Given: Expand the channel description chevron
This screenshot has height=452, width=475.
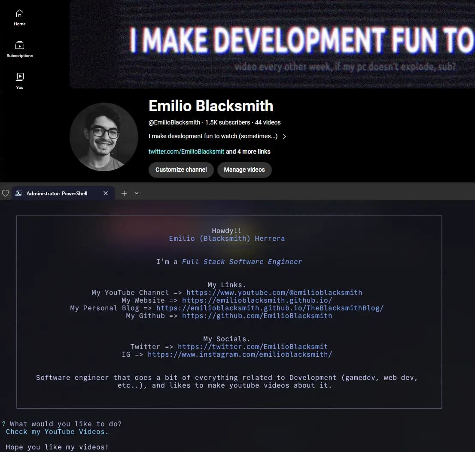Looking at the screenshot, I should pyautogui.click(x=284, y=137).
